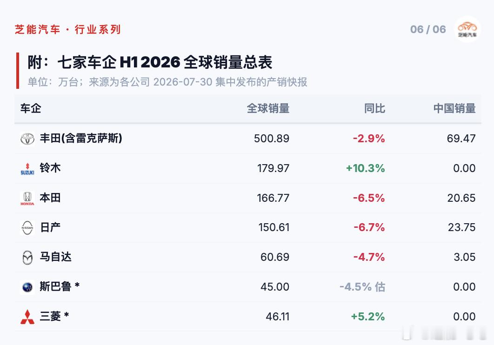Click the 同比 column header

click(x=374, y=108)
